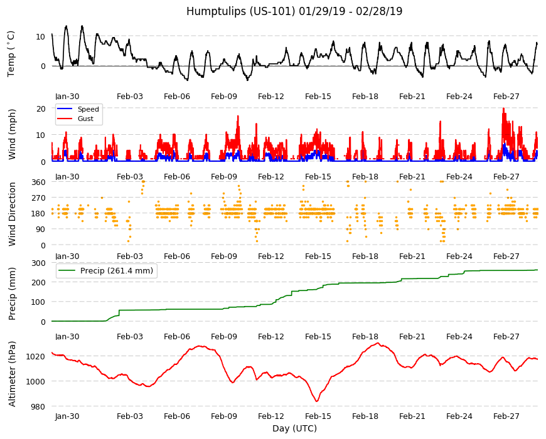Click the green Precip legend line
This screenshot has height=439, width=546.
pos(67,271)
